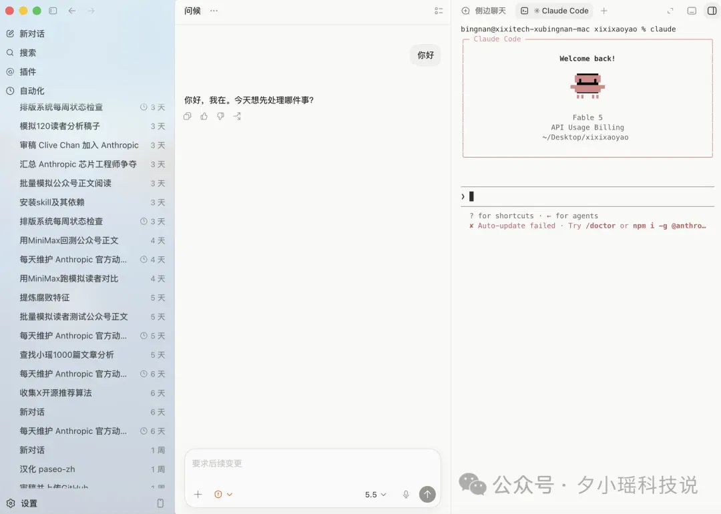Toggle the right side panel icon
Viewport: 721px width, 514px height.
point(712,11)
